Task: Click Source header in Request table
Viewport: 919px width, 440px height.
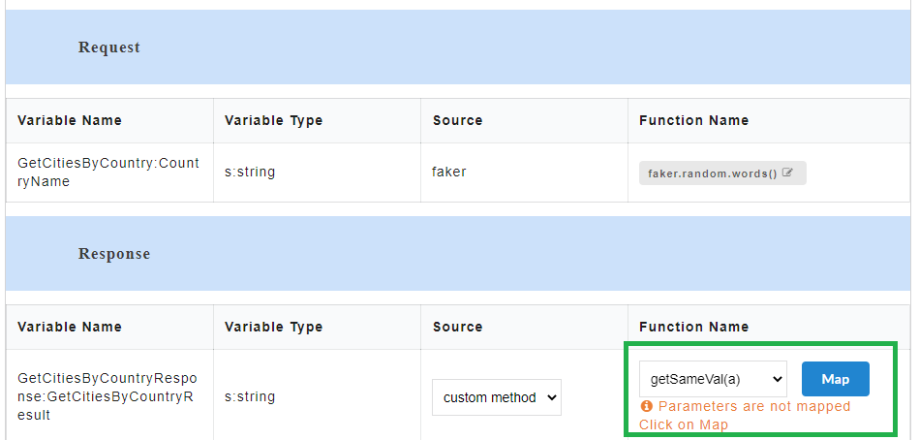Action: point(458,120)
